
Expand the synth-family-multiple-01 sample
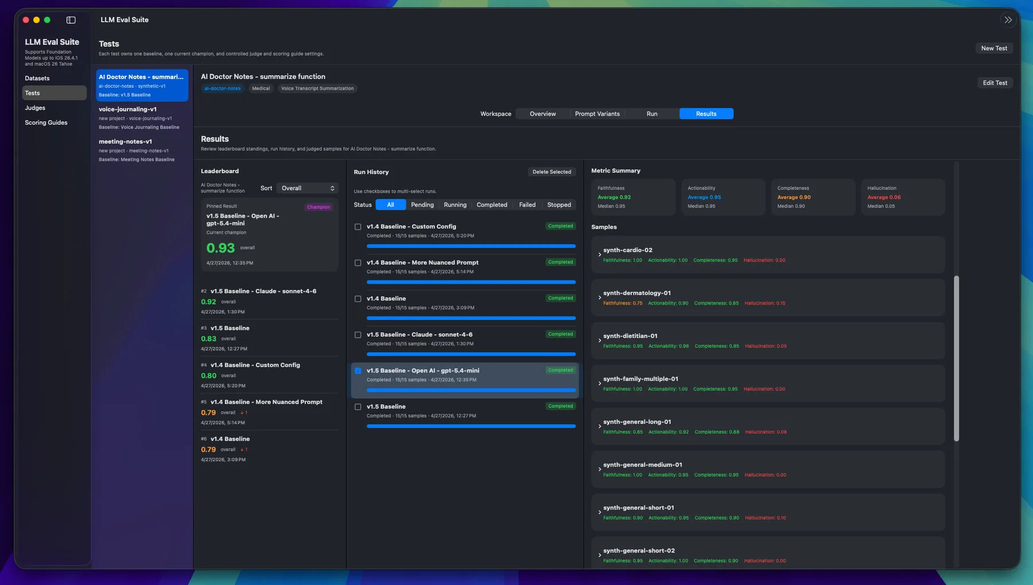[x=600, y=384]
